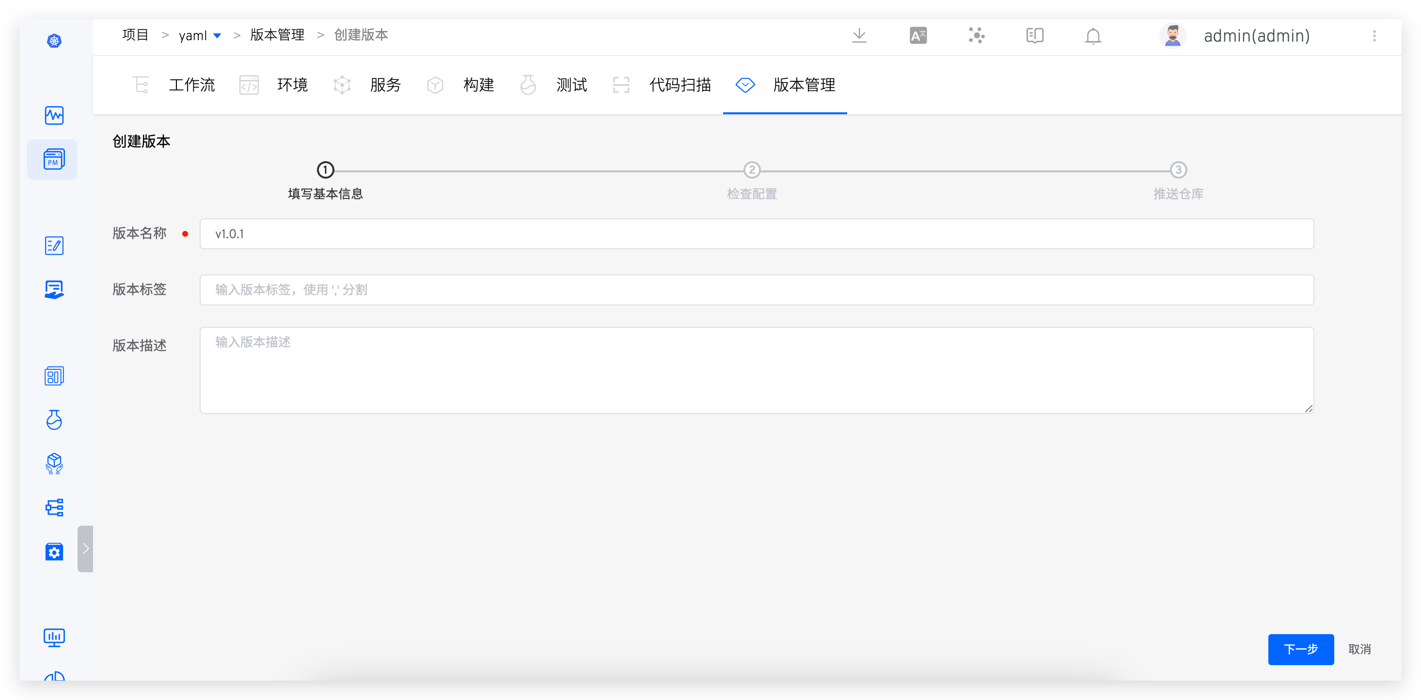Collapse the left sidebar with the chevron handle

coord(85,548)
